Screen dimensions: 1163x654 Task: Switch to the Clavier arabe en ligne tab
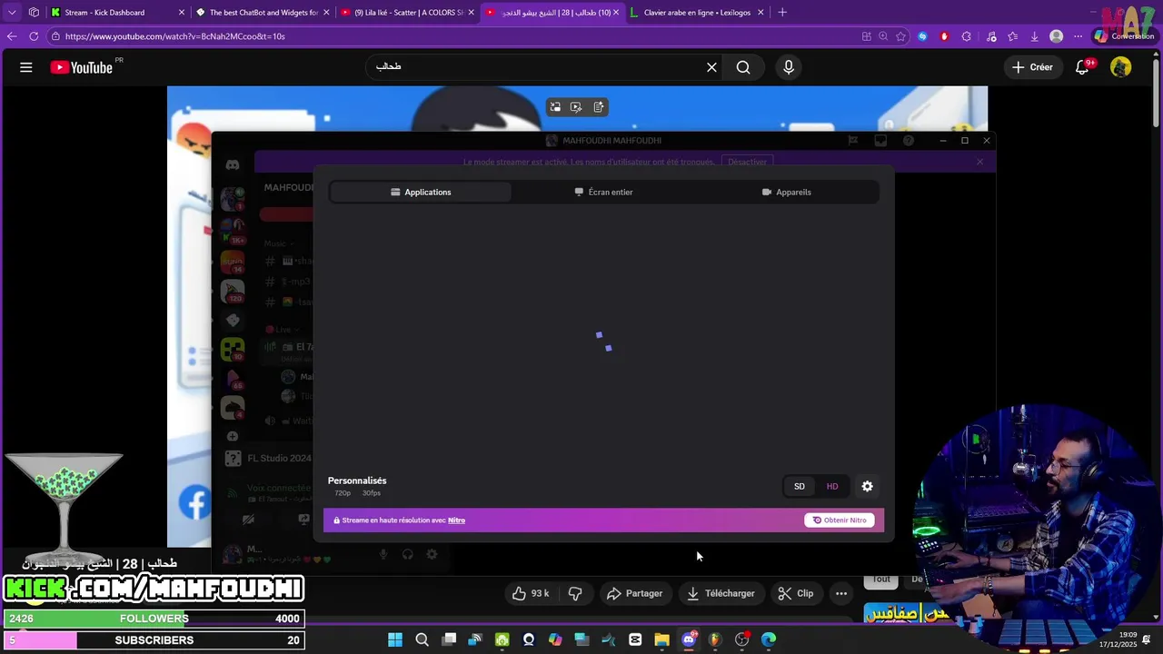[697, 13]
